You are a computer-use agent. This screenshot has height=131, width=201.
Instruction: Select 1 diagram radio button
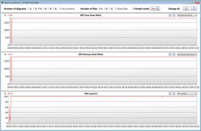coord(29,9)
